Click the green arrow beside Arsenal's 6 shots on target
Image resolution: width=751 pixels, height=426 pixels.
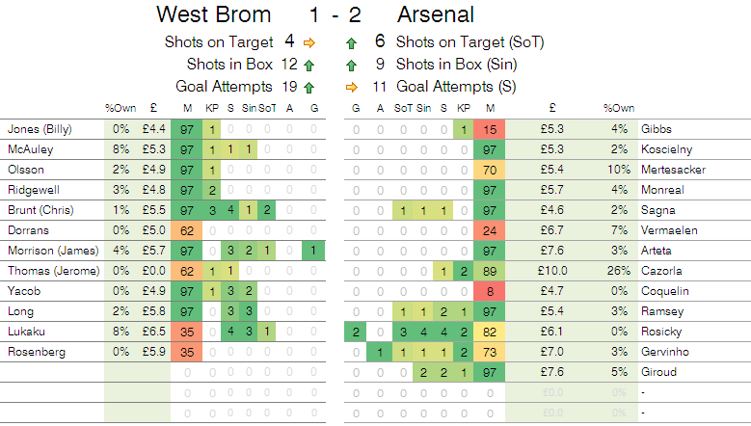pos(351,42)
